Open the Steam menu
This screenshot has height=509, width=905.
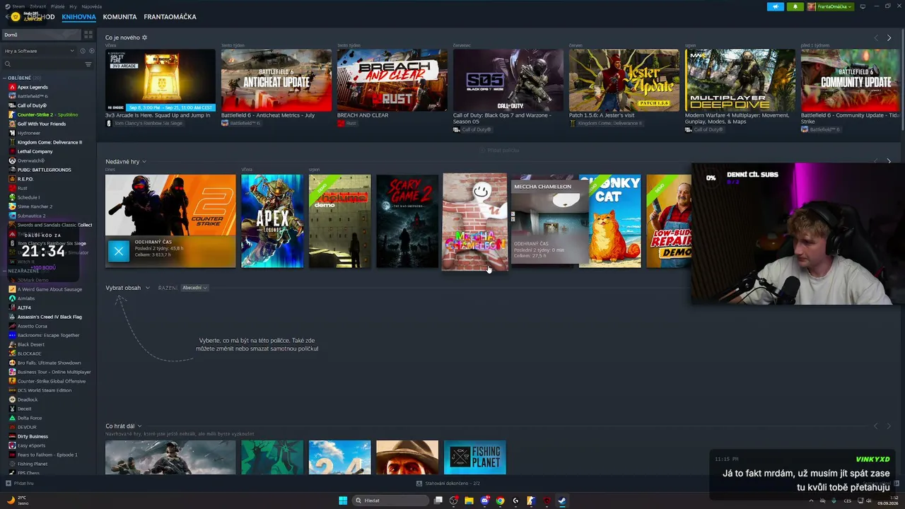coord(18,6)
